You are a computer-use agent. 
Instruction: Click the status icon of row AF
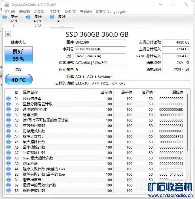(x=9, y=169)
